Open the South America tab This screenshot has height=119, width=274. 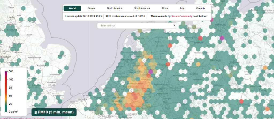pos(142,8)
